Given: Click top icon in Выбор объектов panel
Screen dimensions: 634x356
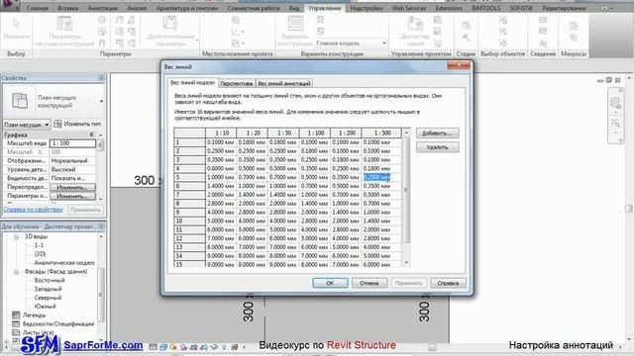Looking at the screenshot, I should (x=503, y=20).
